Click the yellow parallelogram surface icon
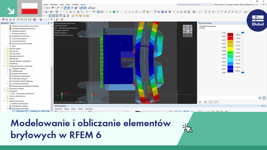 pos(73,16)
